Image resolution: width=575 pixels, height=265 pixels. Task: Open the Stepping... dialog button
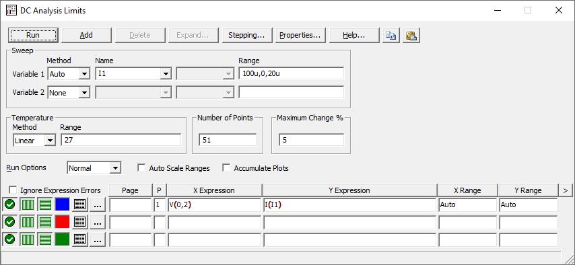246,35
